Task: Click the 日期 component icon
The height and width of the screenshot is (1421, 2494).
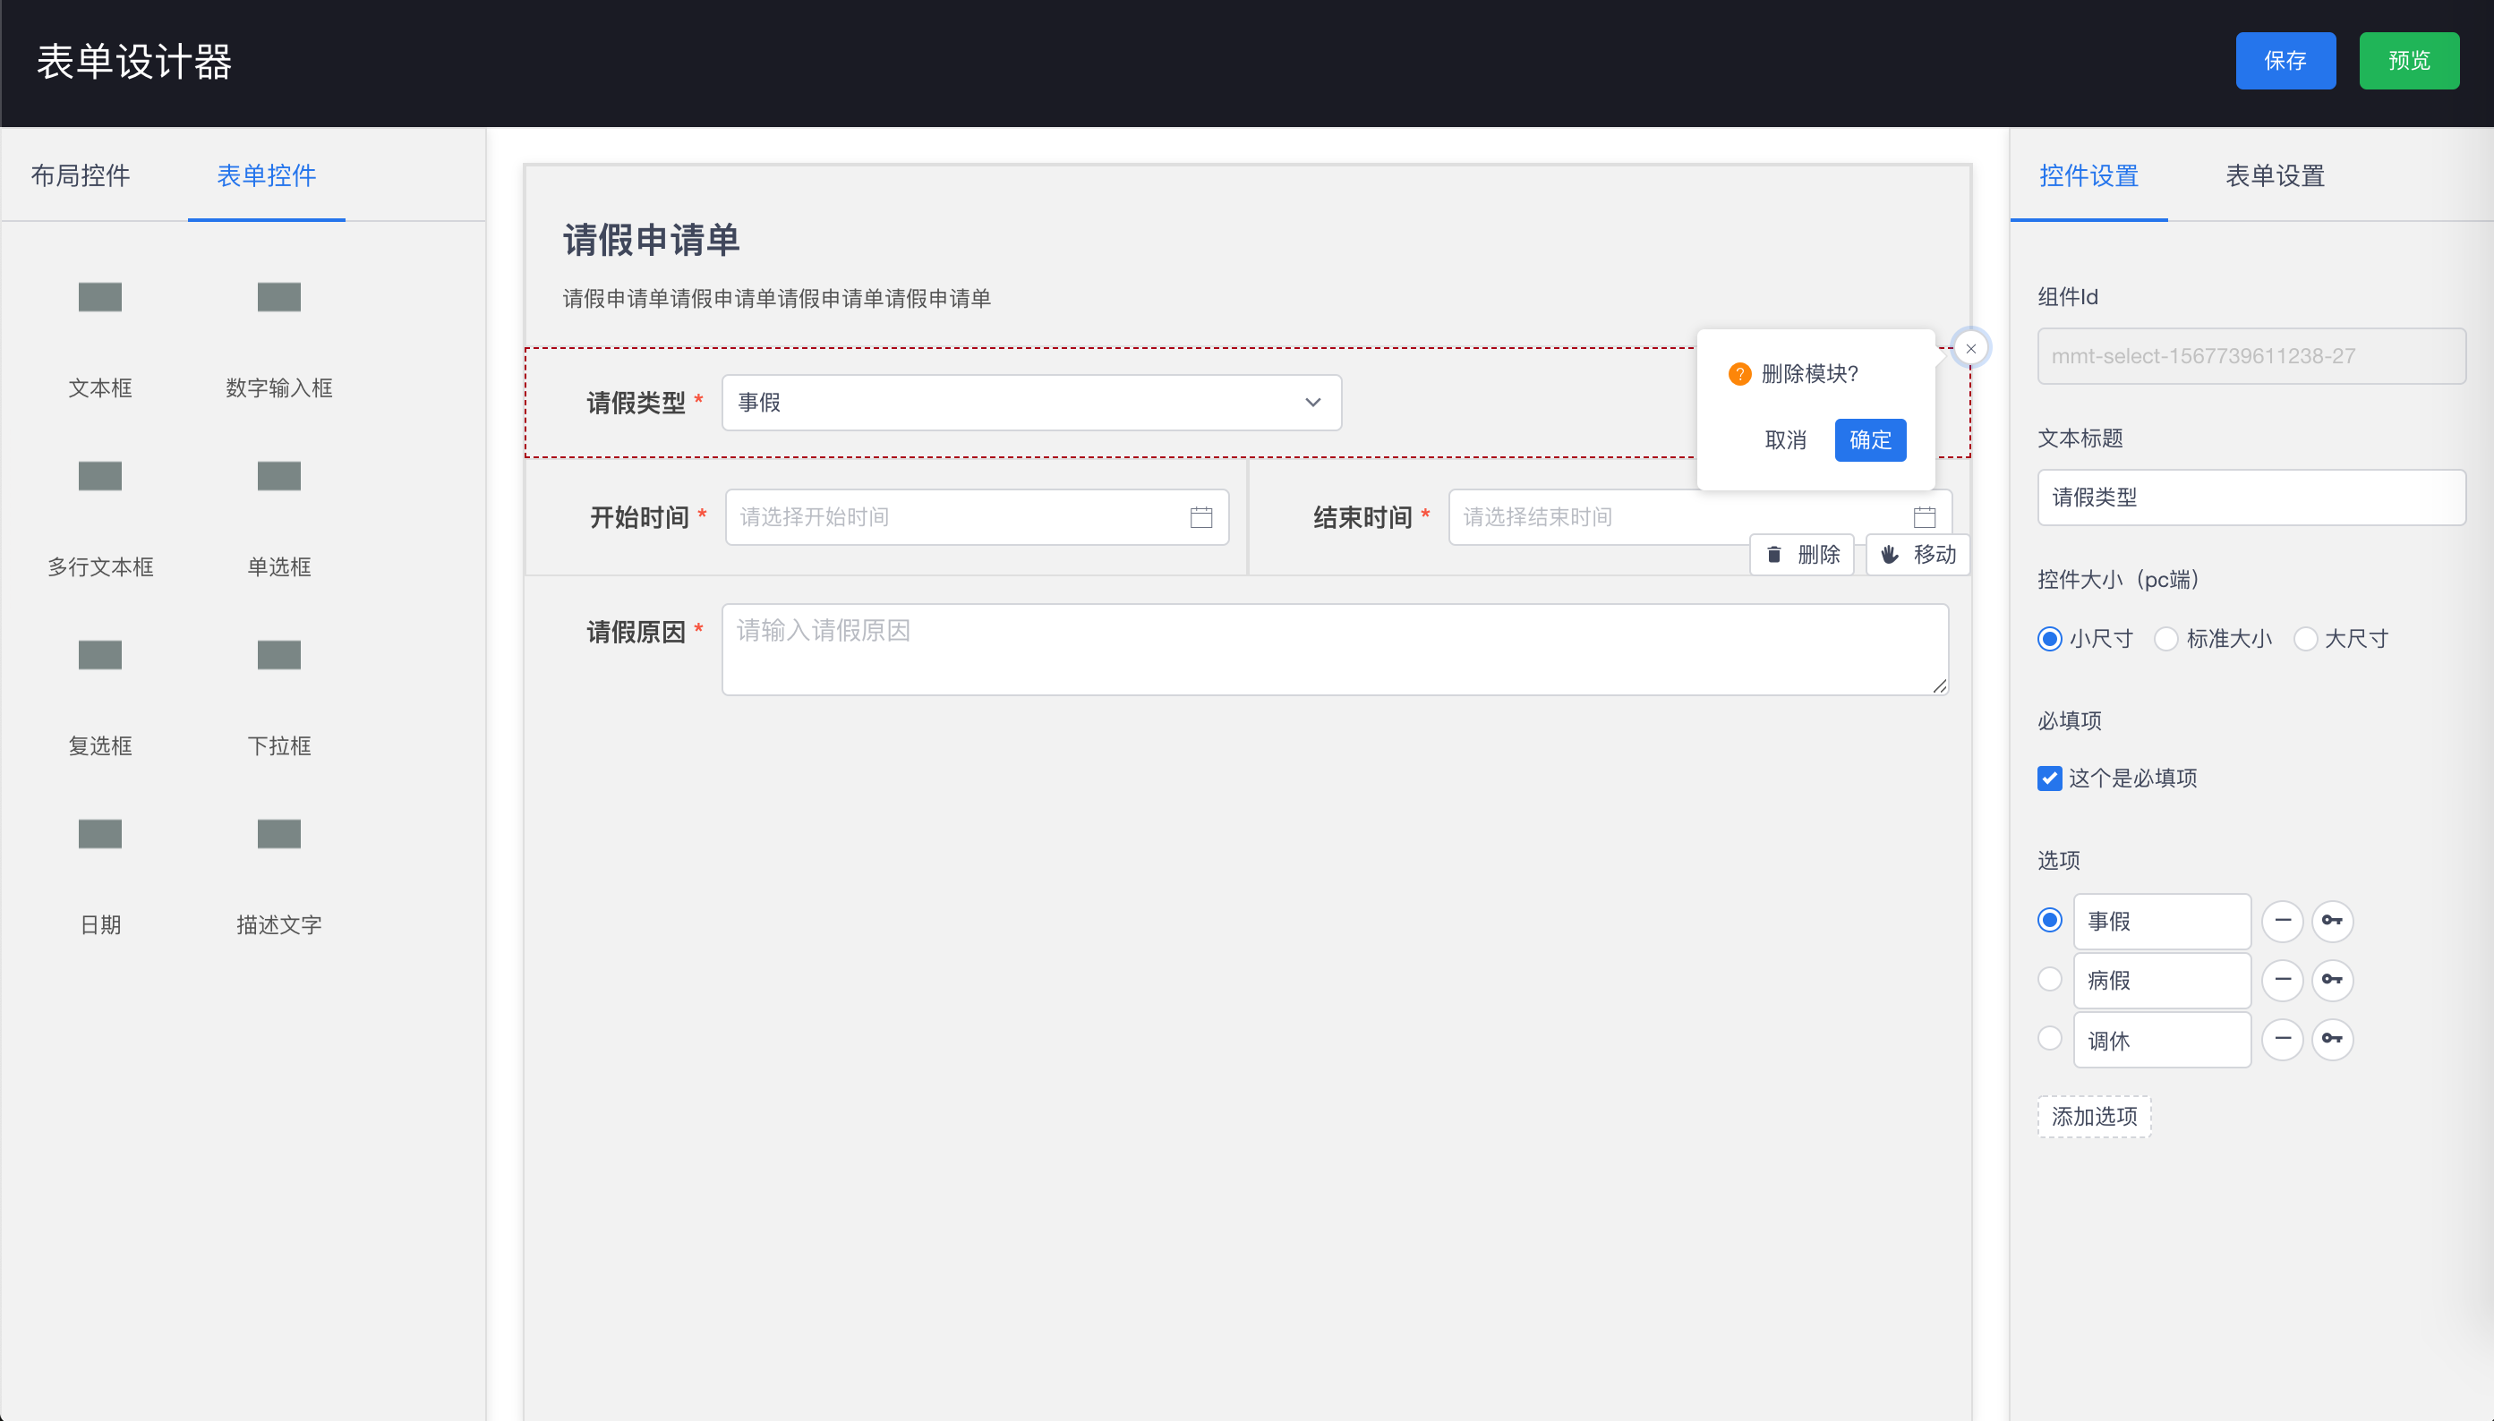Action: tap(99, 833)
